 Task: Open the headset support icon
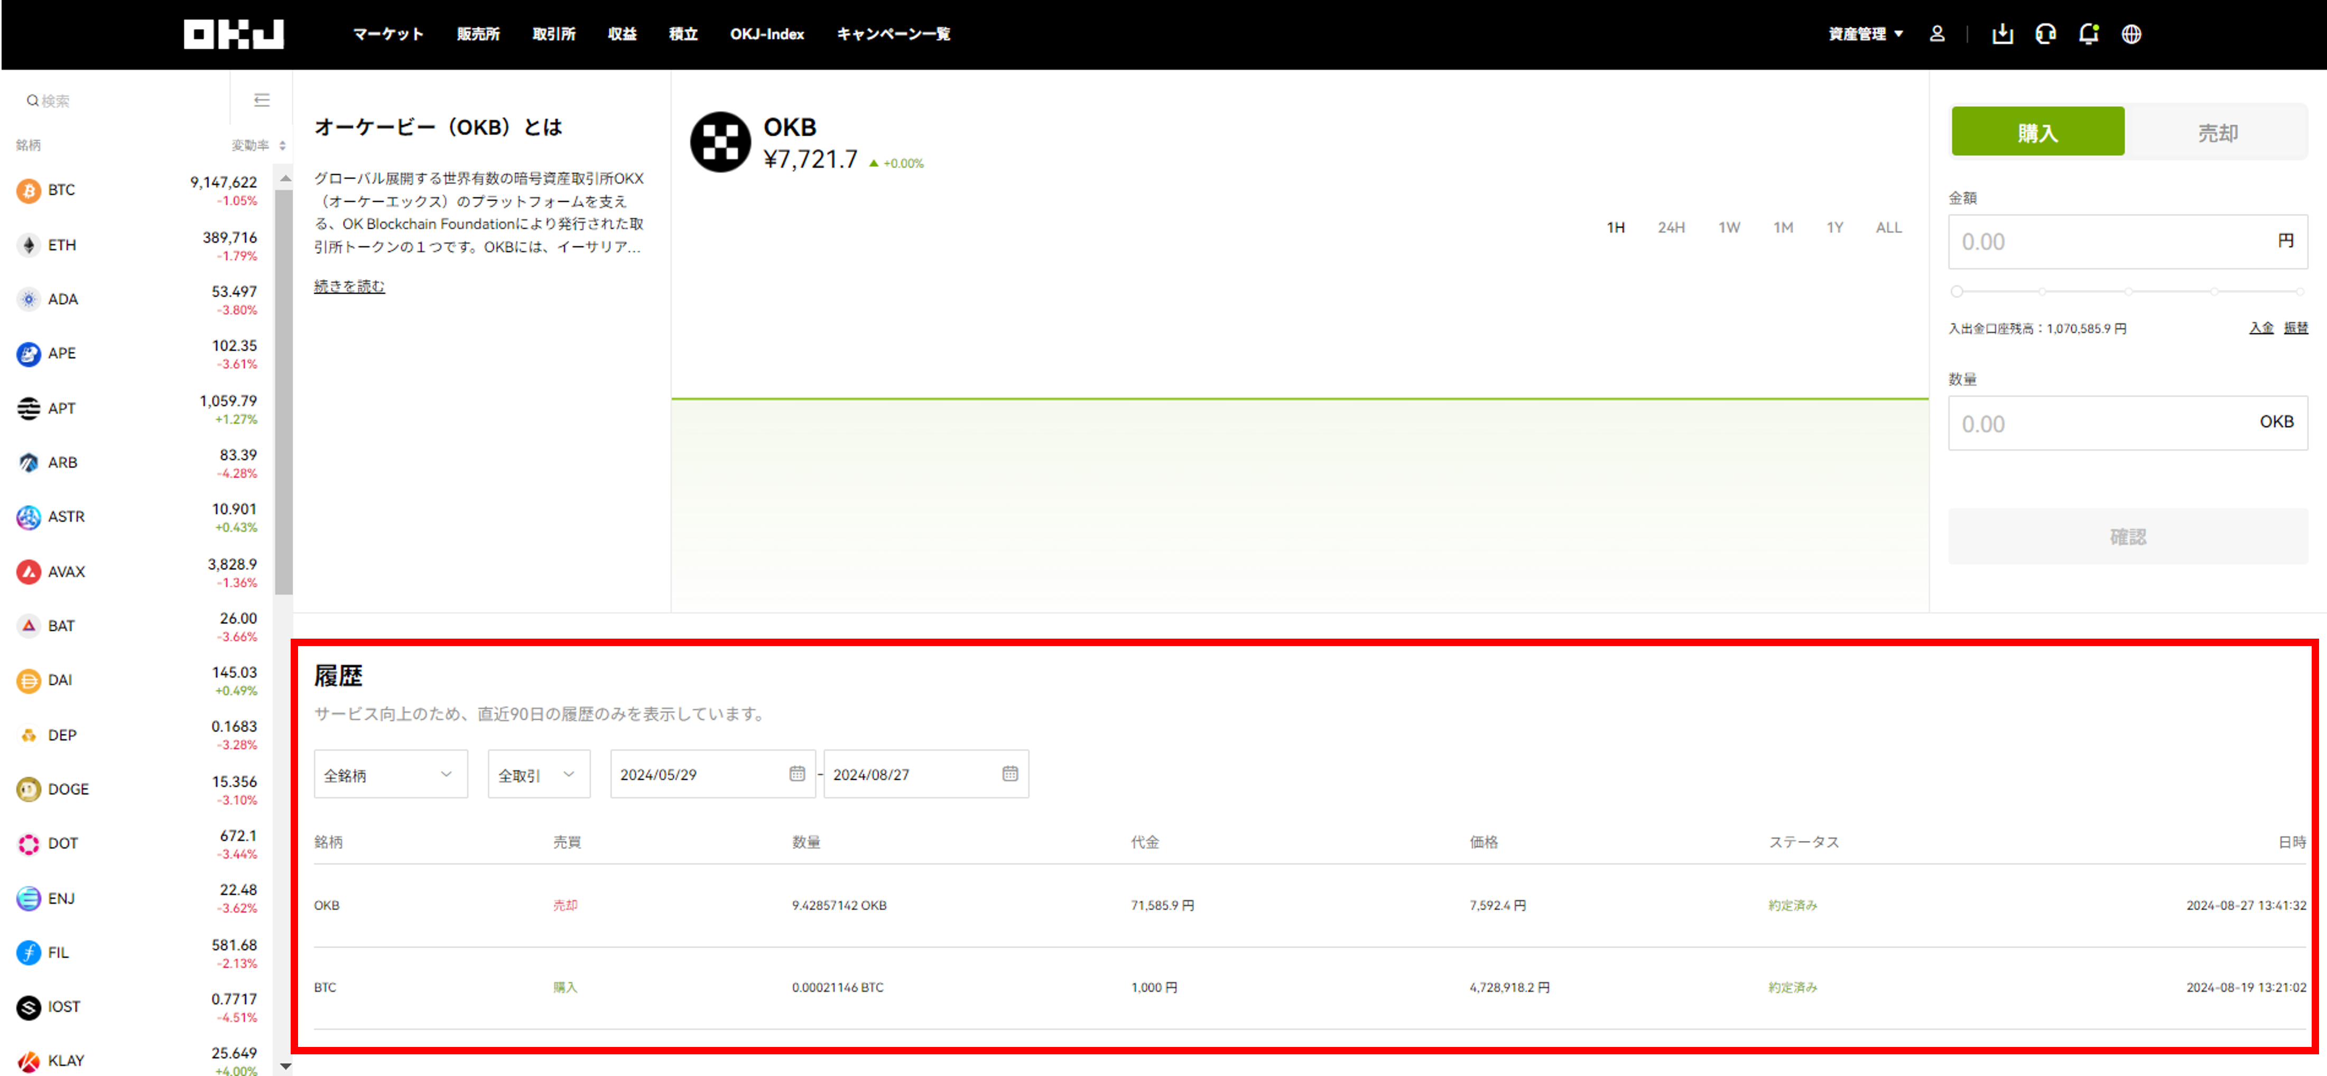coord(2045,34)
